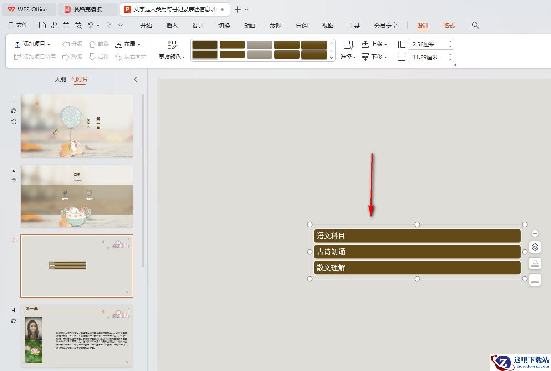This screenshot has height=371, width=551.
Task: Expand the SmartArt style gallery arrow
Action: (332, 57)
